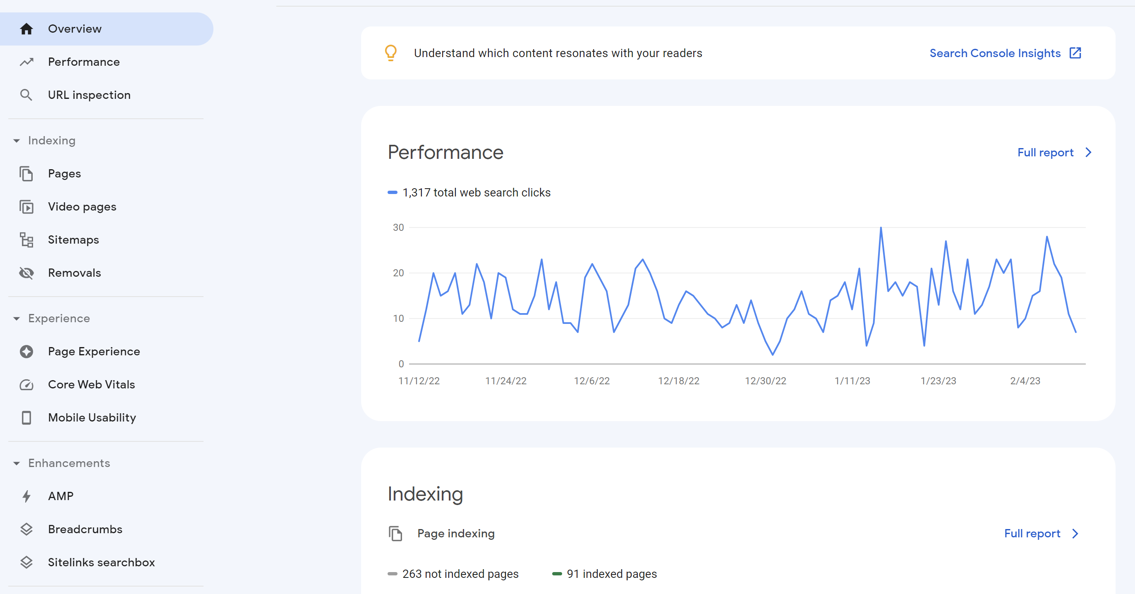This screenshot has width=1135, height=594.
Task: Click the Removals crossed-eye icon
Action: click(26, 273)
